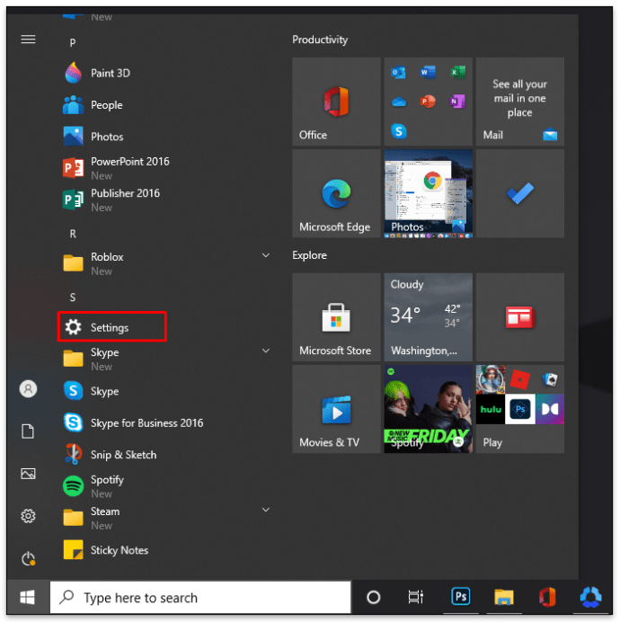Open the To Do checkmark tile
The height and width of the screenshot is (622, 620).
click(x=520, y=193)
